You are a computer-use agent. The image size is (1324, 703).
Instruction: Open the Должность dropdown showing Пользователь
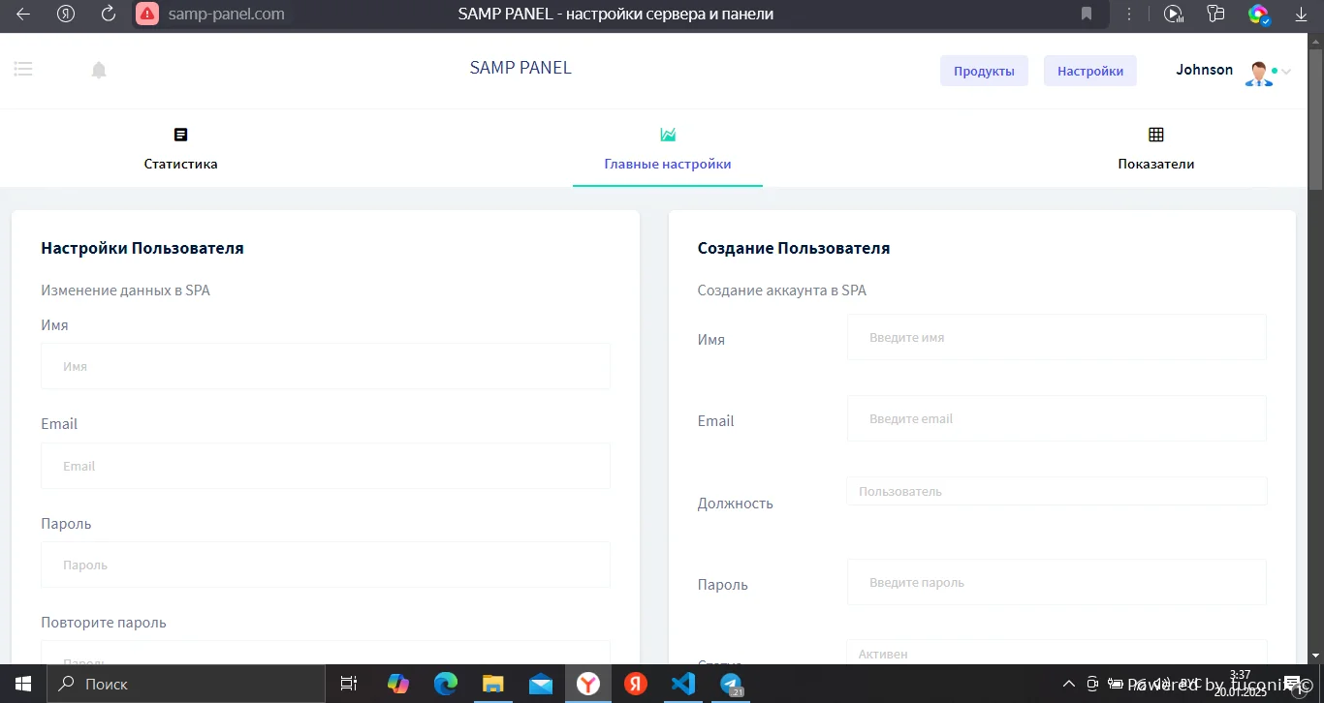[1056, 491]
